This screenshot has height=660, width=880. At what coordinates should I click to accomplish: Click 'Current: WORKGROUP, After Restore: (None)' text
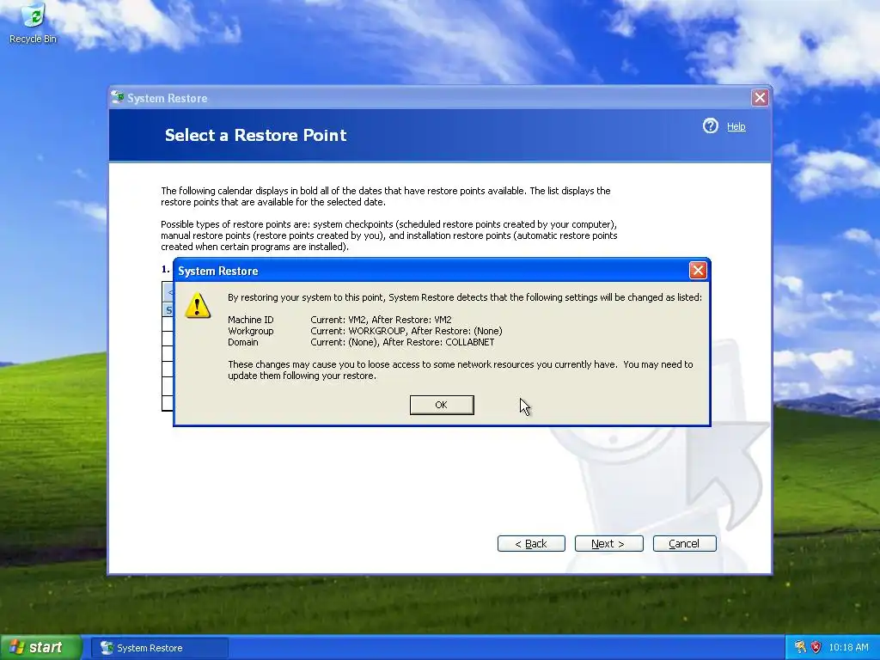[406, 331]
